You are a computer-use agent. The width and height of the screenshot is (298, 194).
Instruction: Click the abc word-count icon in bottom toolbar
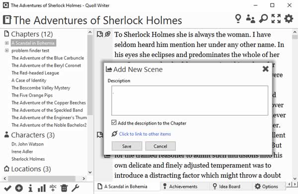(53, 188)
